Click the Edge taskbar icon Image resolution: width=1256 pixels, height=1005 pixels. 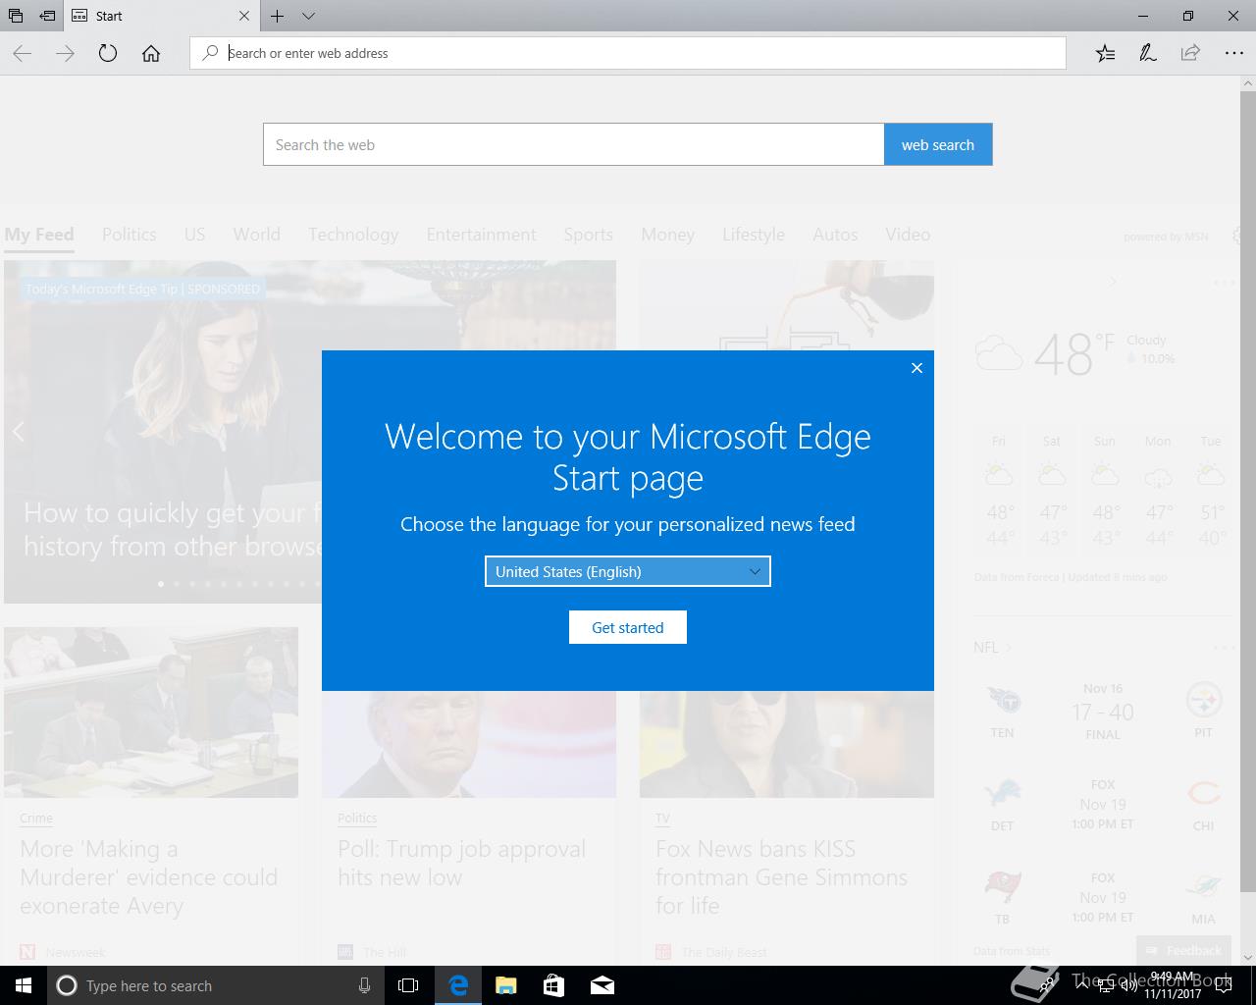[458, 985]
